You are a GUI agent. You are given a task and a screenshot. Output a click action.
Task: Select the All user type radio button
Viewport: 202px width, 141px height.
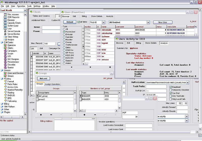click(x=64, y=29)
